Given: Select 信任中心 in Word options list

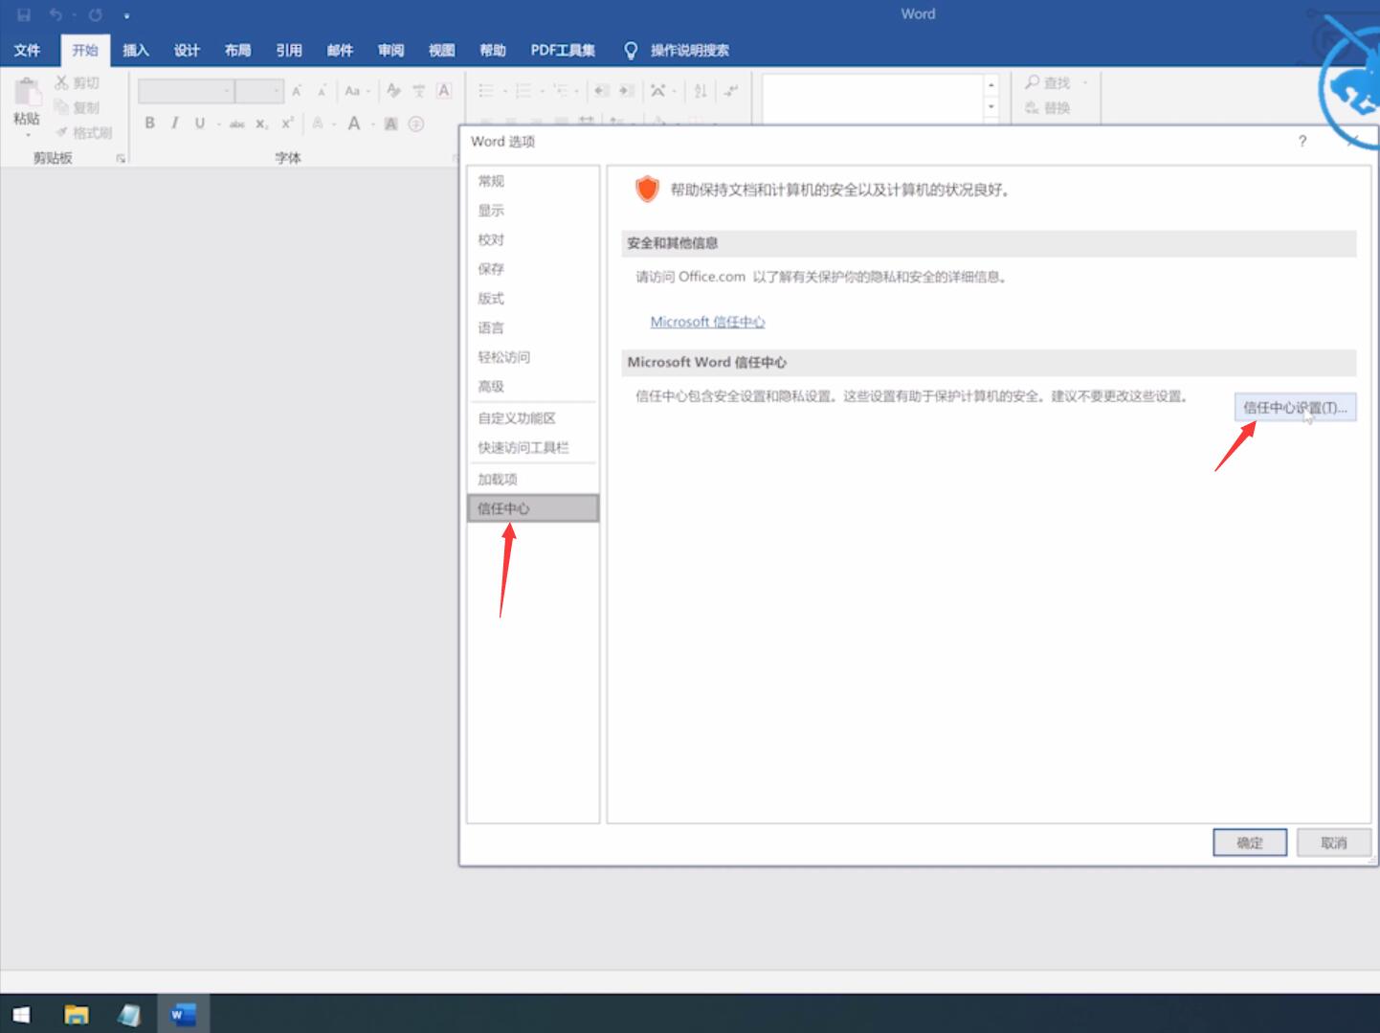Looking at the screenshot, I should (x=533, y=508).
